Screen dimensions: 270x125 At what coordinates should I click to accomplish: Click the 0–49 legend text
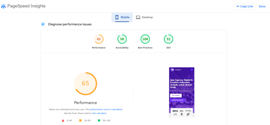(69, 121)
